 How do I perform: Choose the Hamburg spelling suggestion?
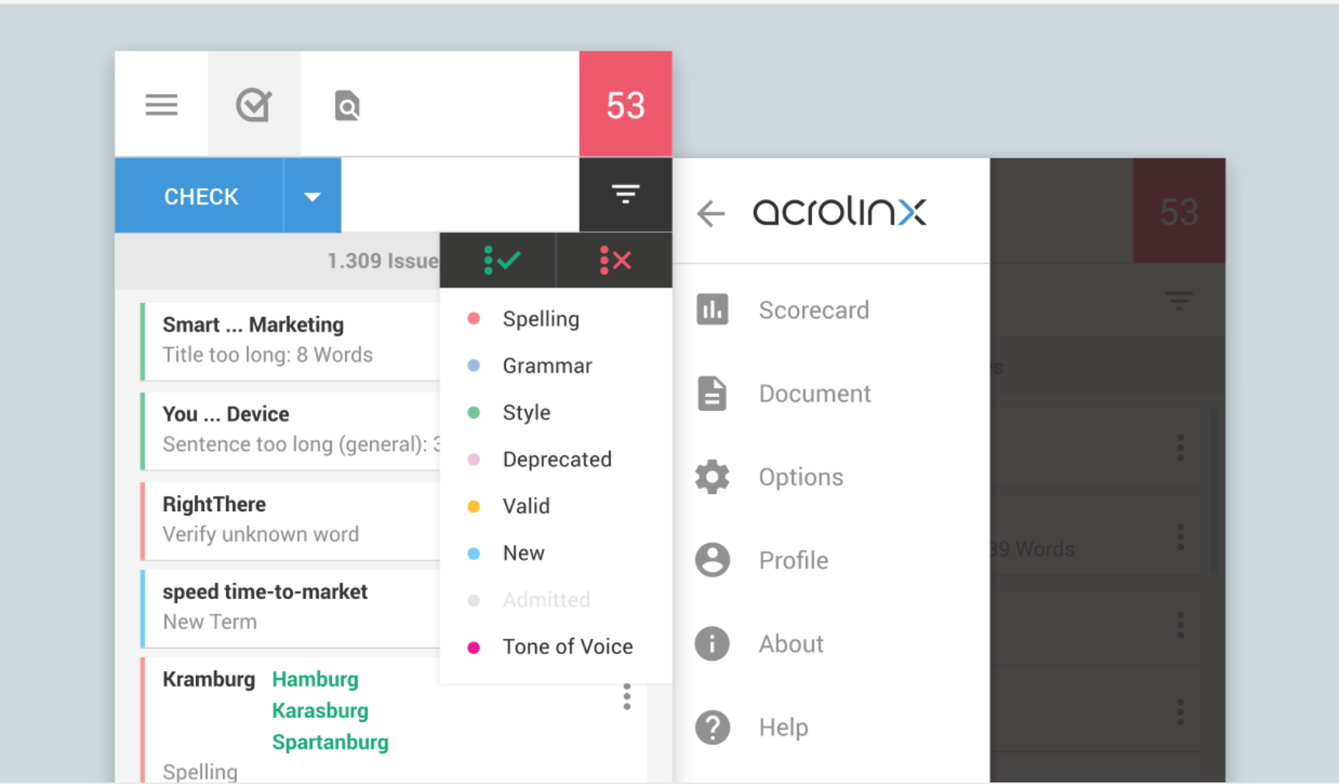315,679
